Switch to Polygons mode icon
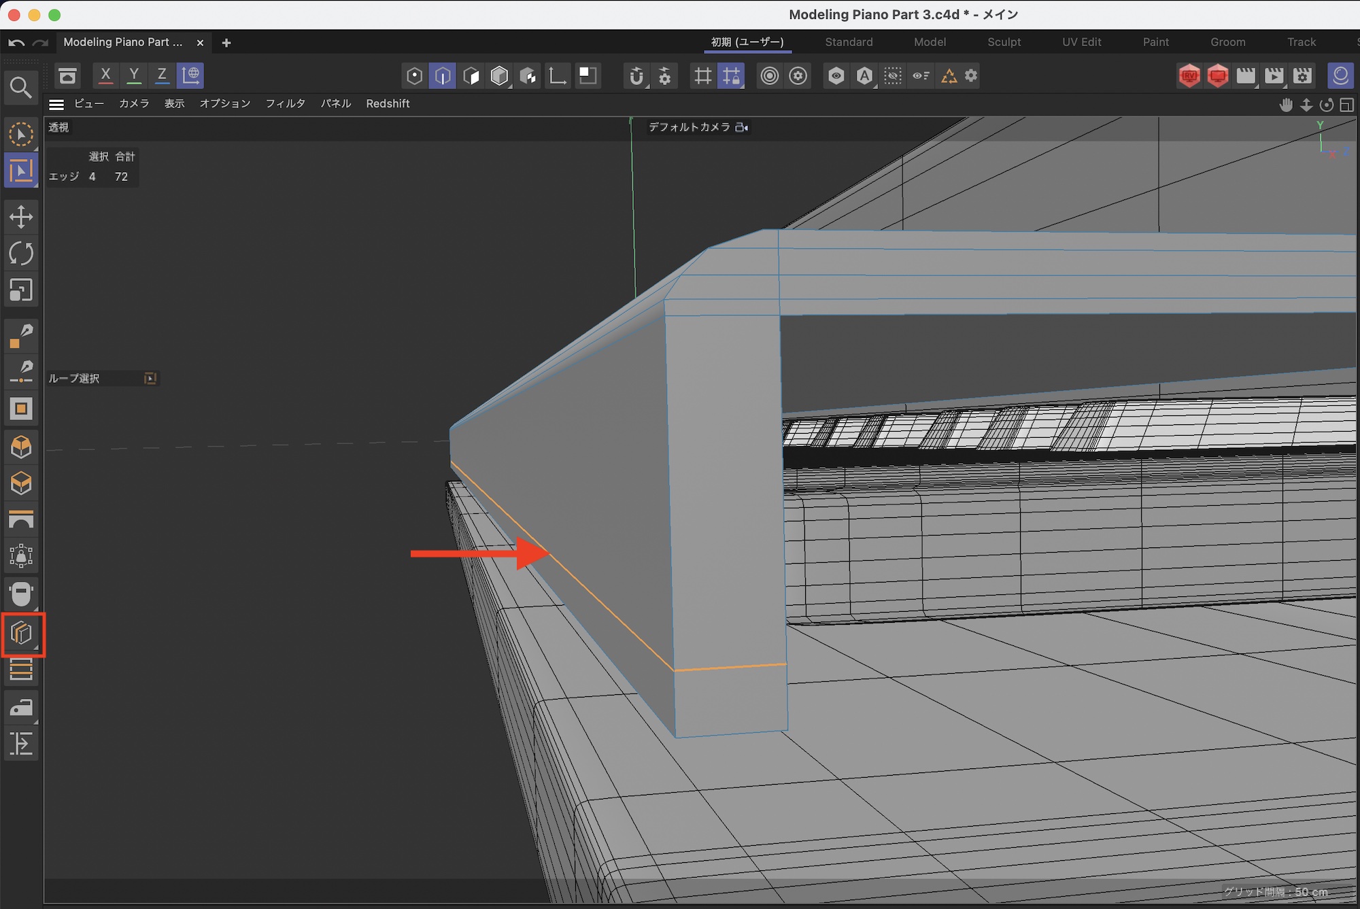This screenshot has height=909, width=1360. (471, 75)
